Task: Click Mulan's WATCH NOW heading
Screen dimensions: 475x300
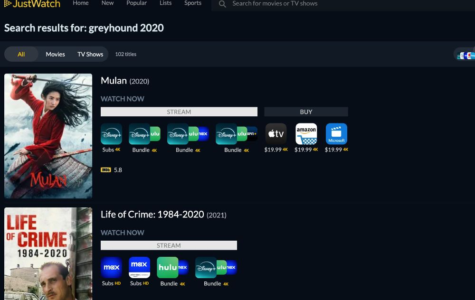Action: [123, 99]
